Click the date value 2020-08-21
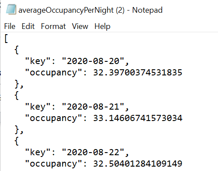218x171 pixels. pyautogui.click(x=93, y=107)
